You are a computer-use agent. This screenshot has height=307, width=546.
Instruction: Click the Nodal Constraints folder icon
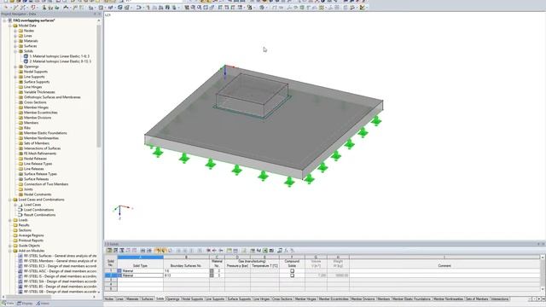[x=20, y=194]
